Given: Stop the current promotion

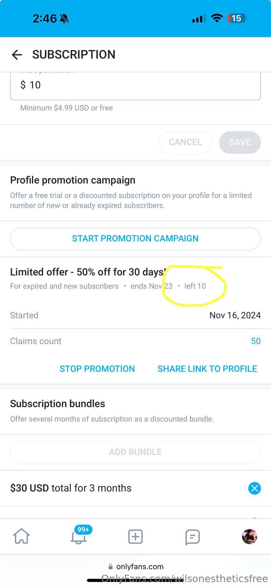Looking at the screenshot, I should 97,369.
